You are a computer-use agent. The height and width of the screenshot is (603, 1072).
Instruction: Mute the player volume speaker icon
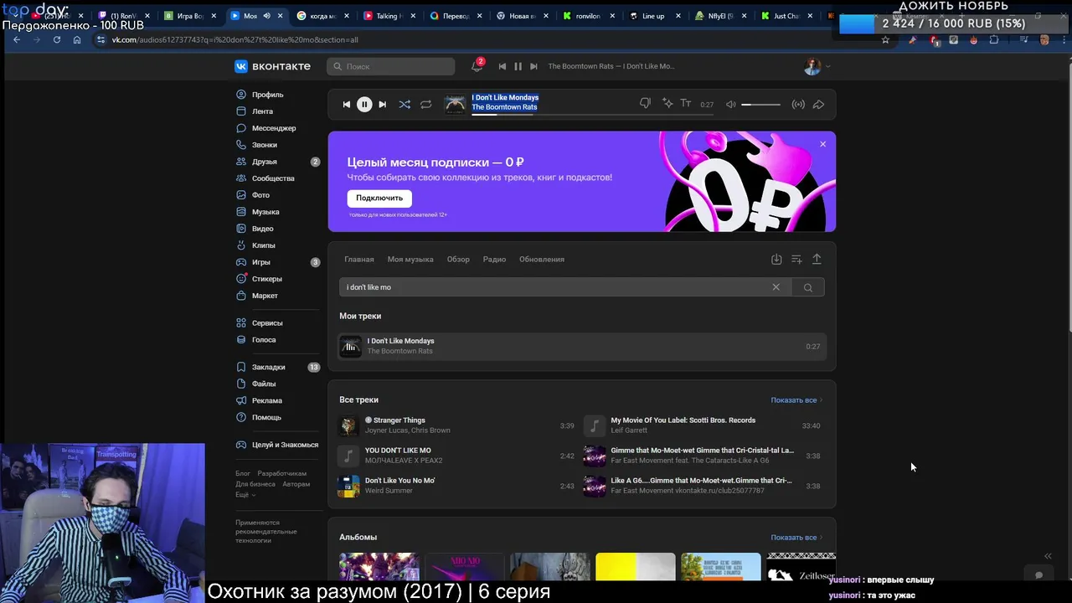click(730, 104)
